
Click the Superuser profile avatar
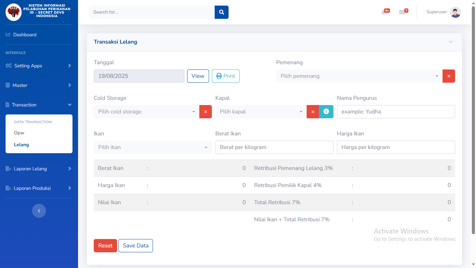tap(455, 12)
